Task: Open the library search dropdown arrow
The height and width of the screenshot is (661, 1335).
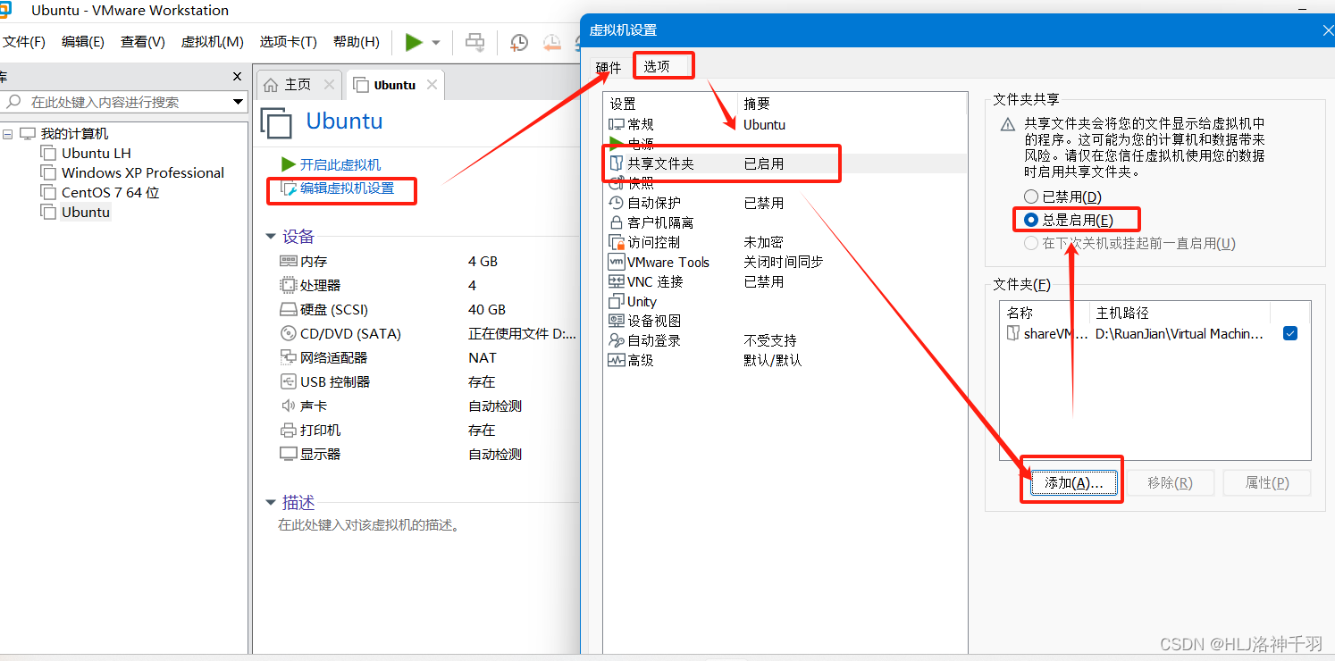Action: [238, 102]
